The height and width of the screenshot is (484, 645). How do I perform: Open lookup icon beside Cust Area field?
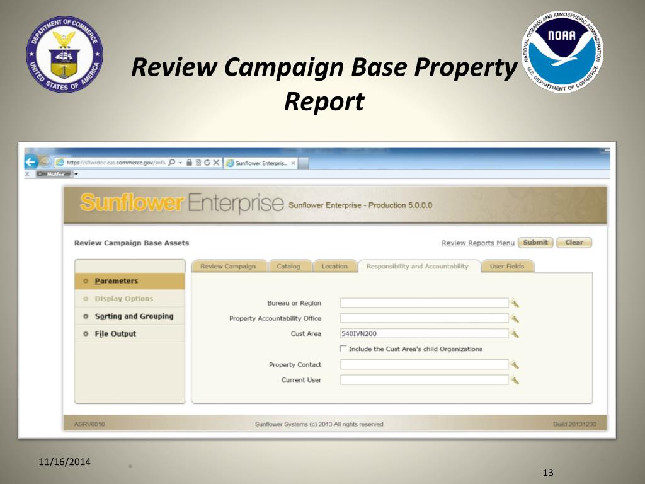514,334
